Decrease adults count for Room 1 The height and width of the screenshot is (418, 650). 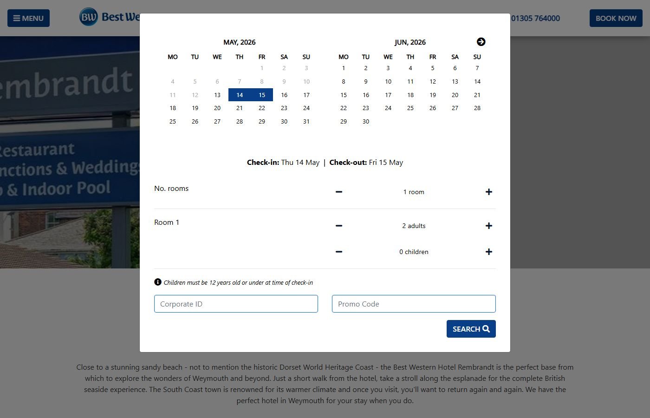click(339, 226)
